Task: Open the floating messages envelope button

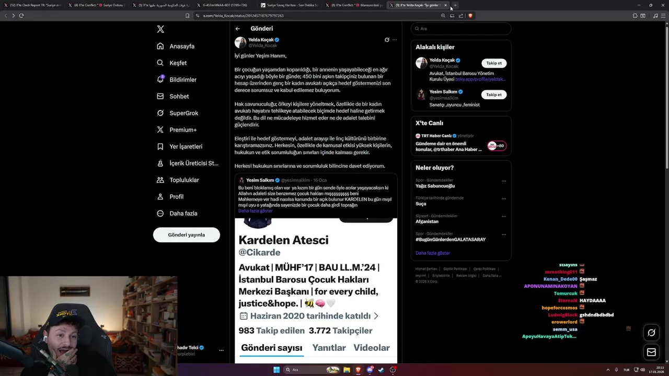Action: coord(651,352)
